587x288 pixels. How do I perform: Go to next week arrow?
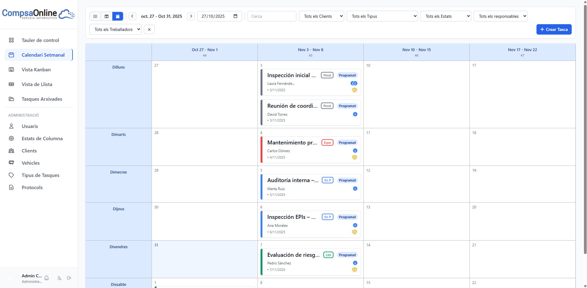pos(191,16)
